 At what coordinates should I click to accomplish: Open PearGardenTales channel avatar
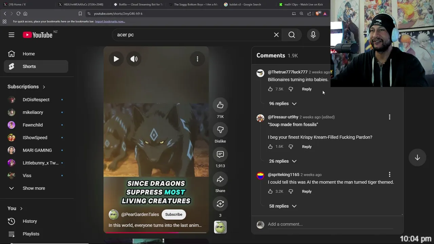click(x=114, y=215)
